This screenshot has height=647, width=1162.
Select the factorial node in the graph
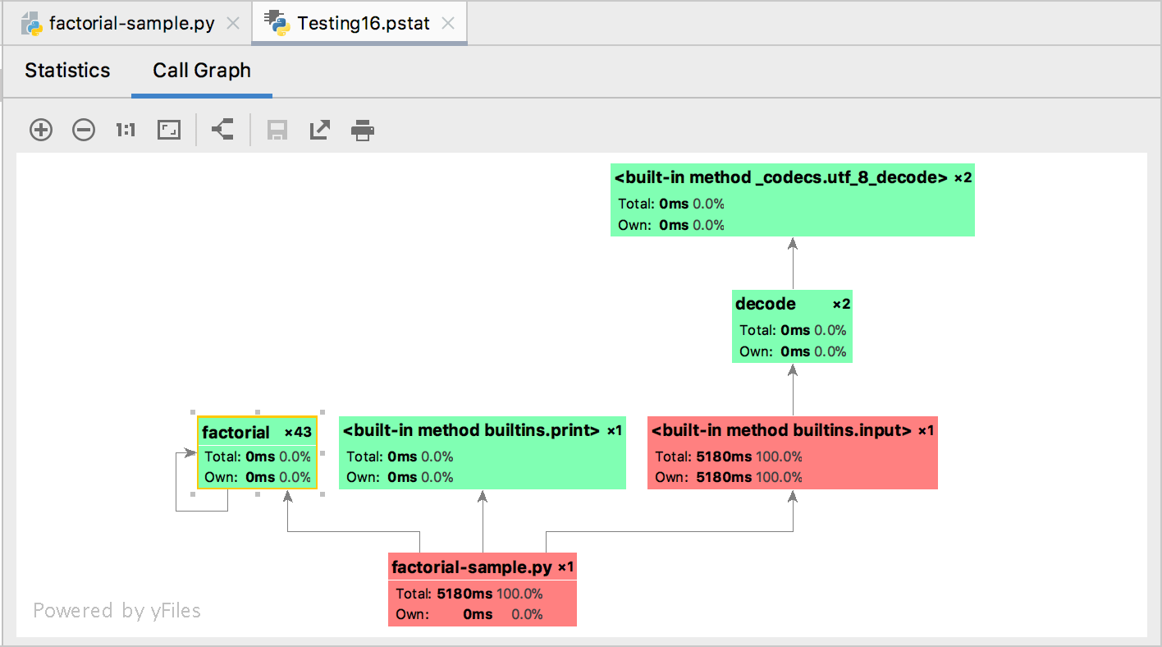pos(257,452)
